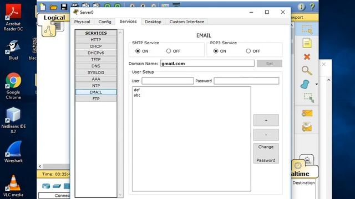Select the Inspect magnifier tool

point(307,70)
